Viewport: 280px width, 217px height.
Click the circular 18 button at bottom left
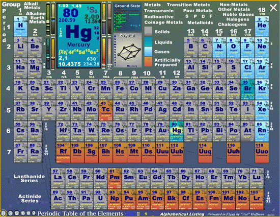coord(29,213)
